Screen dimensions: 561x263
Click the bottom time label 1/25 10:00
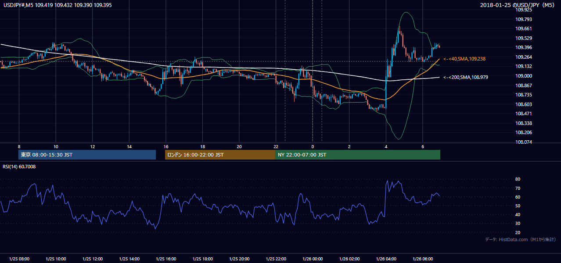(56, 259)
